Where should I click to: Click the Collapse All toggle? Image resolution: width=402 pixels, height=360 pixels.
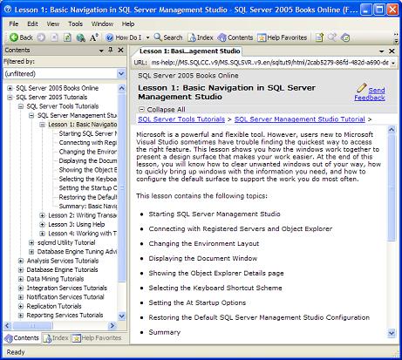pos(162,110)
